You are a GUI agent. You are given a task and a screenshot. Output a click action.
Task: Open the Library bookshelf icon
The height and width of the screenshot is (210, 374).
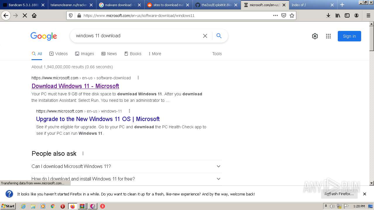(338, 15)
